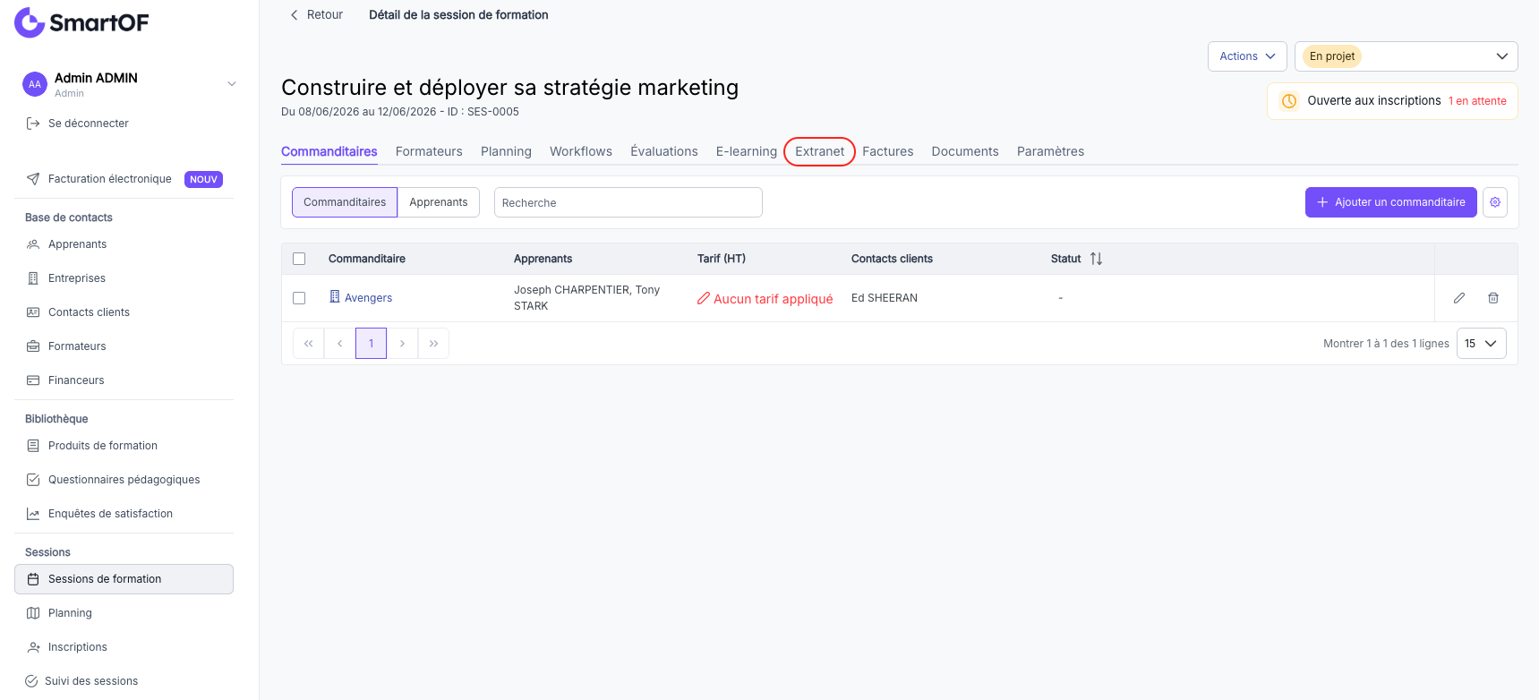
Task: Tick the select-all header checkbox
Action: click(x=299, y=259)
